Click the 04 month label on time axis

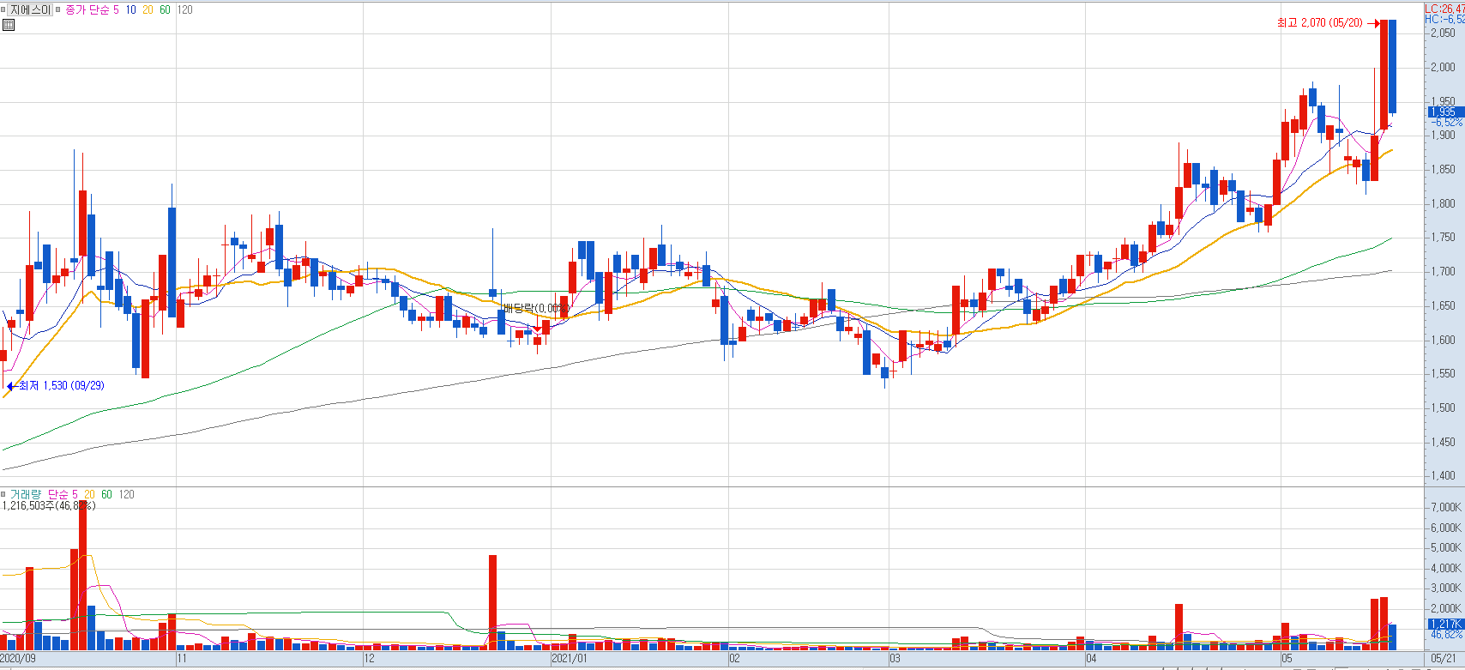point(1091,659)
